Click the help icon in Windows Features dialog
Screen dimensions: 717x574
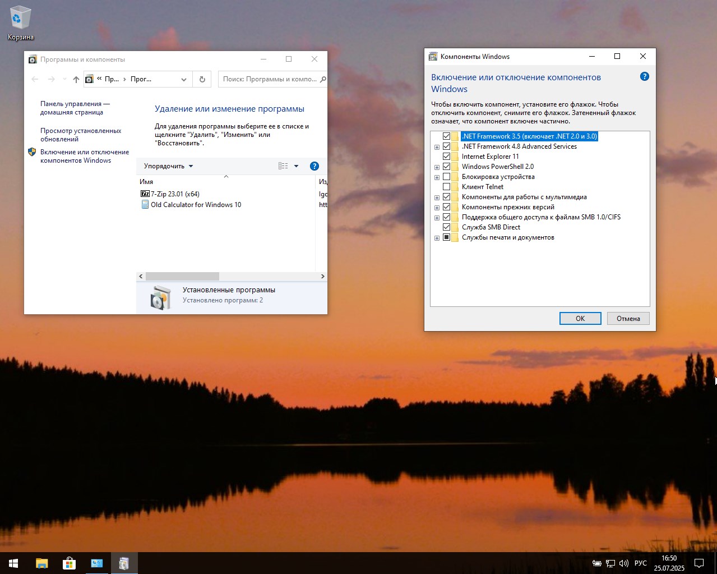[x=644, y=77]
